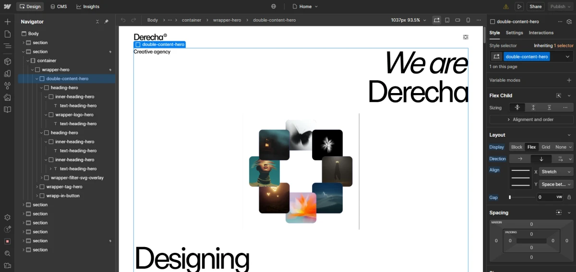
Task: Select the base desktop breakpoint icon
Action: (x=436, y=20)
